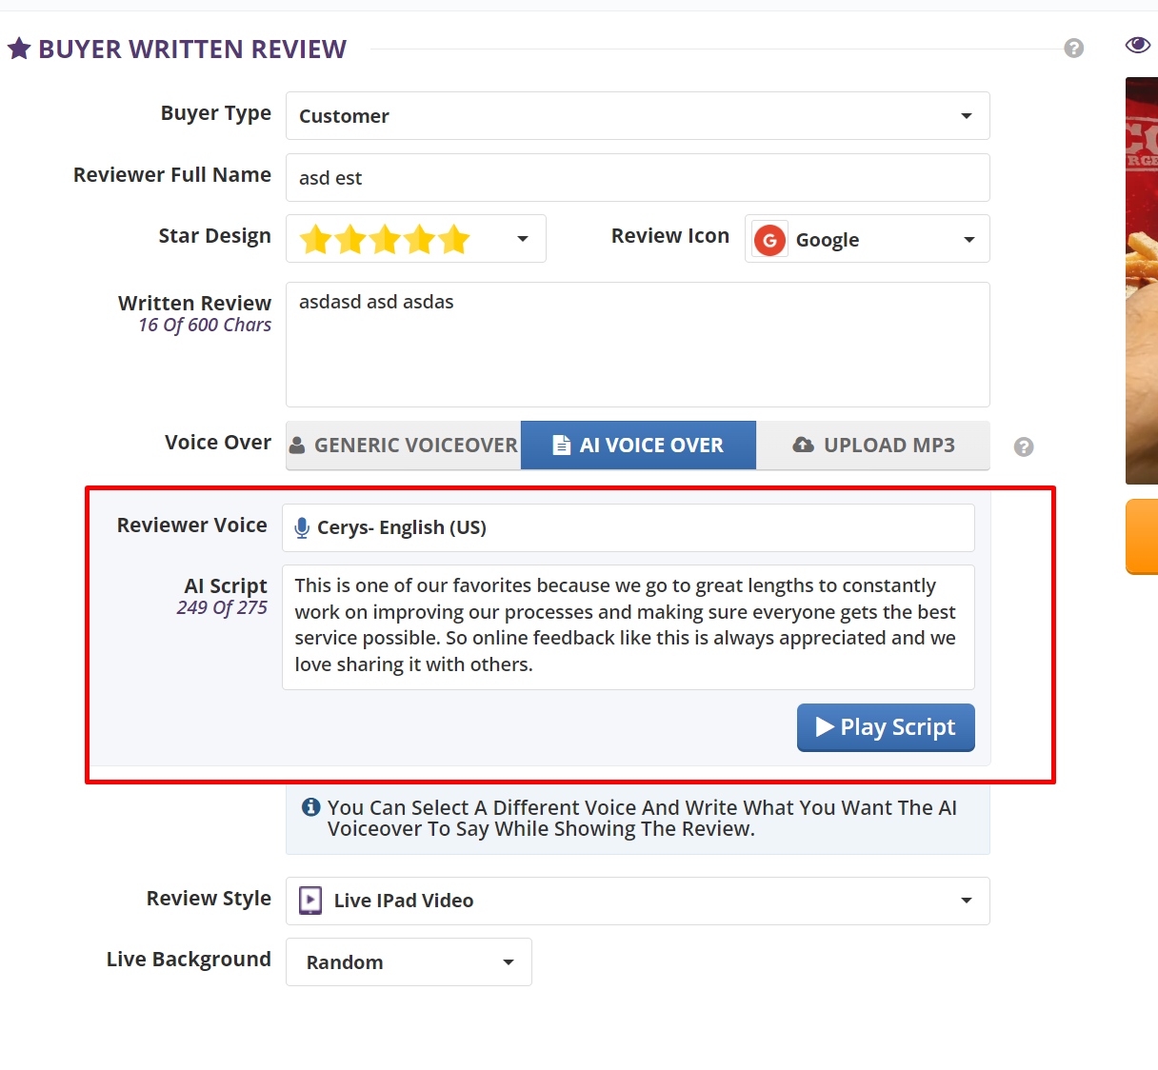The image size is (1158, 1070).
Task: Toggle the eye preview icon
Action: click(x=1137, y=45)
